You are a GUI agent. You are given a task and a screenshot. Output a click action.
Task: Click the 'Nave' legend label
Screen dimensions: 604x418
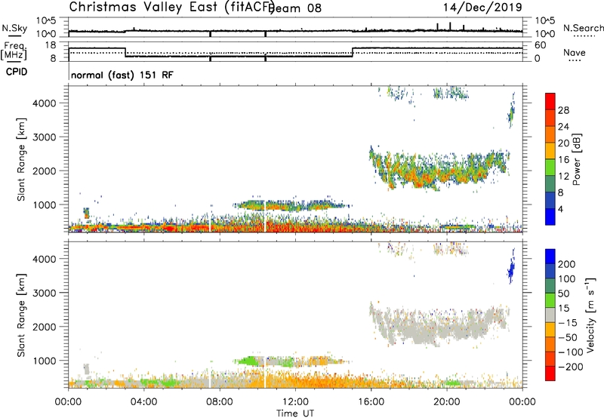pos(575,53)
